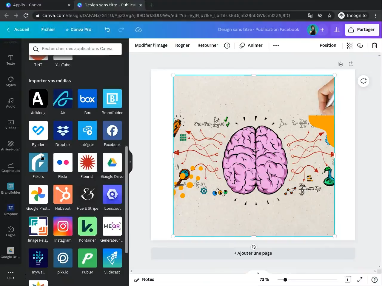This screenshot has width=382, height=286.
Task: Open the pixx.io app
Action: point(63,258)
